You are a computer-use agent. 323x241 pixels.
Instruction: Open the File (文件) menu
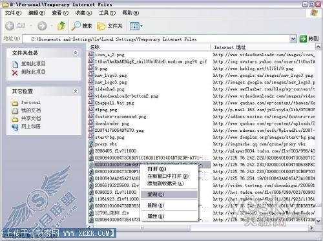(13, 13)
